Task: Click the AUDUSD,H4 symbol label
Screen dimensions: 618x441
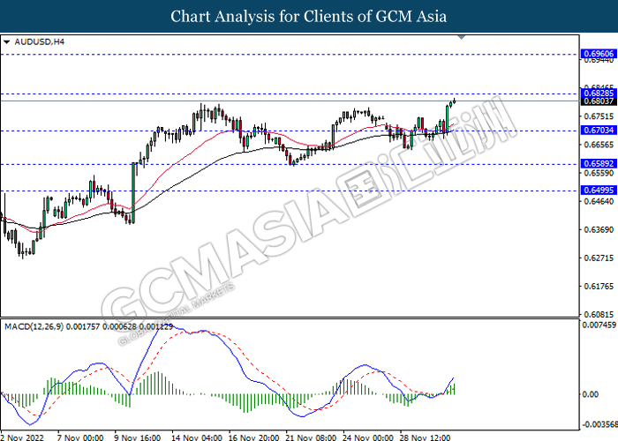Action: pyautogui.click(x=39, y=41)
